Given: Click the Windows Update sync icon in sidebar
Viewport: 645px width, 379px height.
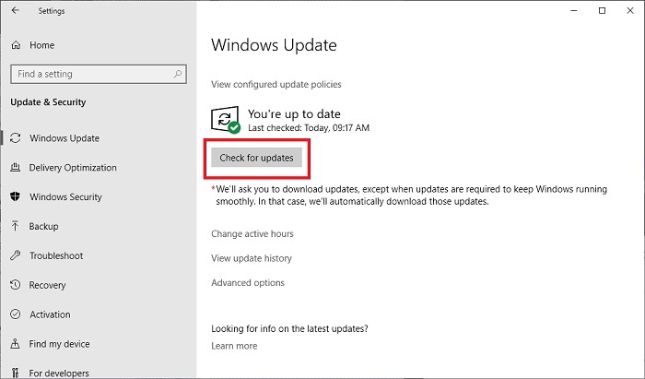Looking at the screenshot, I should pos(16,137).
